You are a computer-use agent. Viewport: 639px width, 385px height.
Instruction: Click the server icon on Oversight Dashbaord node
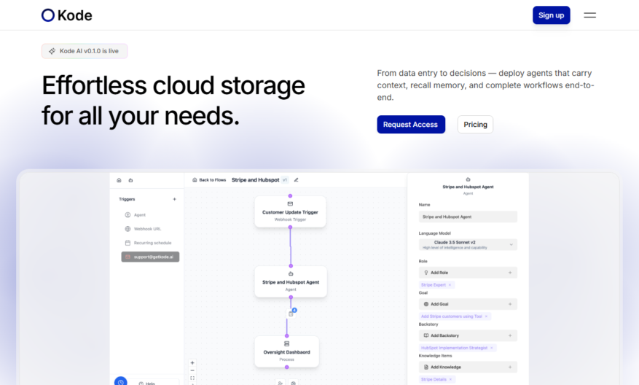tap(286, 344)
